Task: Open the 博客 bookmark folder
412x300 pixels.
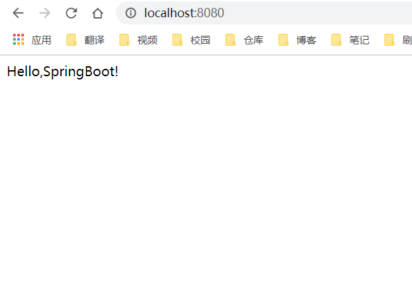Action: point(297,40)
